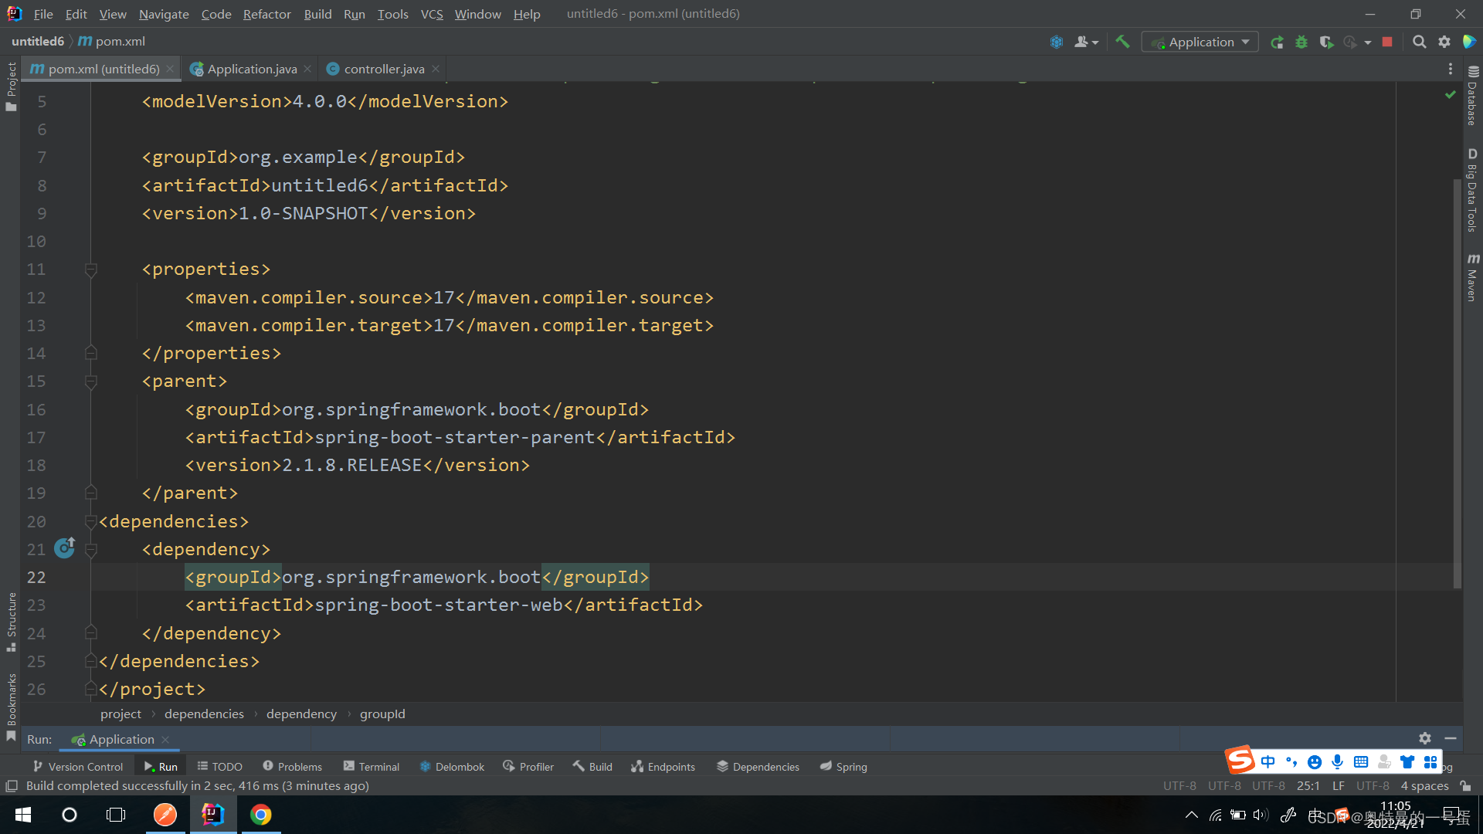Close the pom.xml editor tab
This screenshot has height=834, width=1483.
(x=170, y=69)
